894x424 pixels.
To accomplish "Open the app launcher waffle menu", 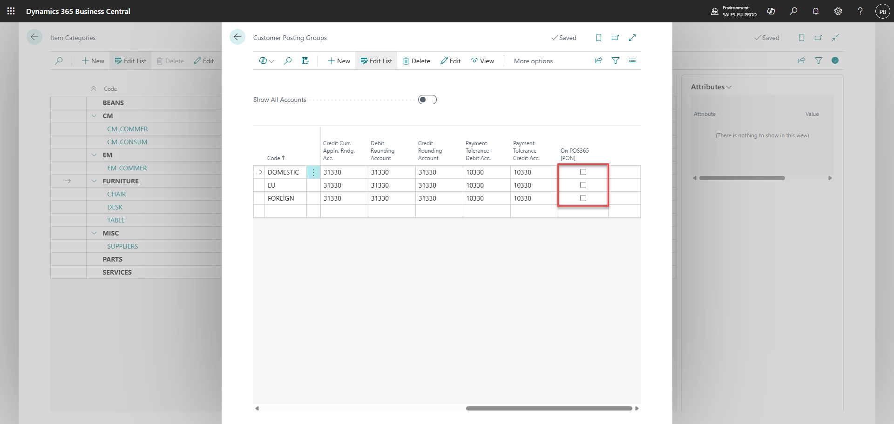I will coord(11,11).
